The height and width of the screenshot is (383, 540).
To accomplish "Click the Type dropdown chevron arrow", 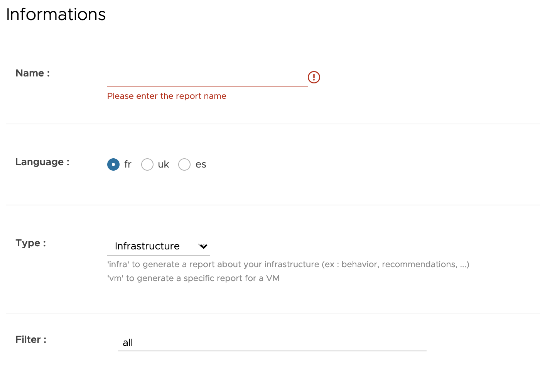I will [203, 246].
